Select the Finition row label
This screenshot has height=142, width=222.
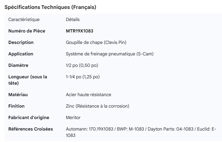point(16,106)
